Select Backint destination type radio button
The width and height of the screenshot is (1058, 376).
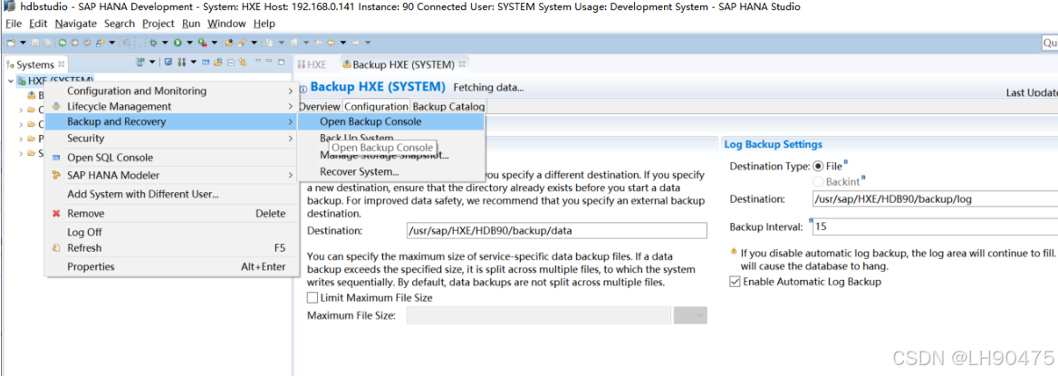pos(819,181)
